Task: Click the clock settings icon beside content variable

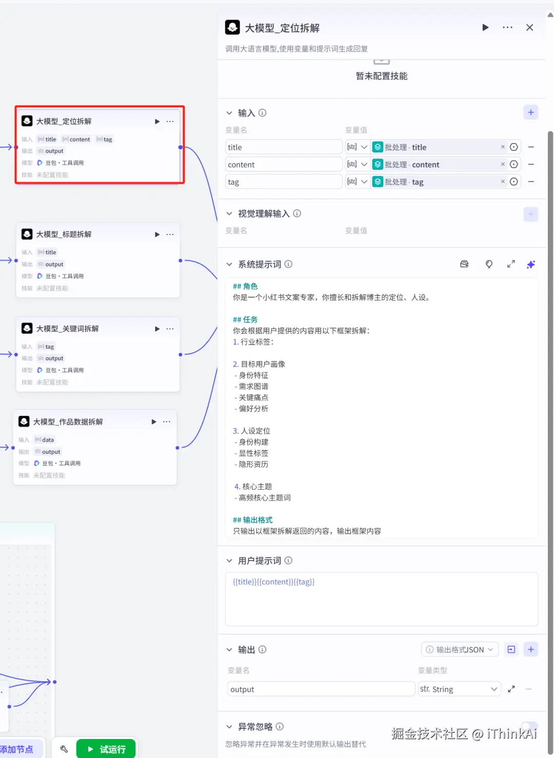Action: [x=514, y=164]
